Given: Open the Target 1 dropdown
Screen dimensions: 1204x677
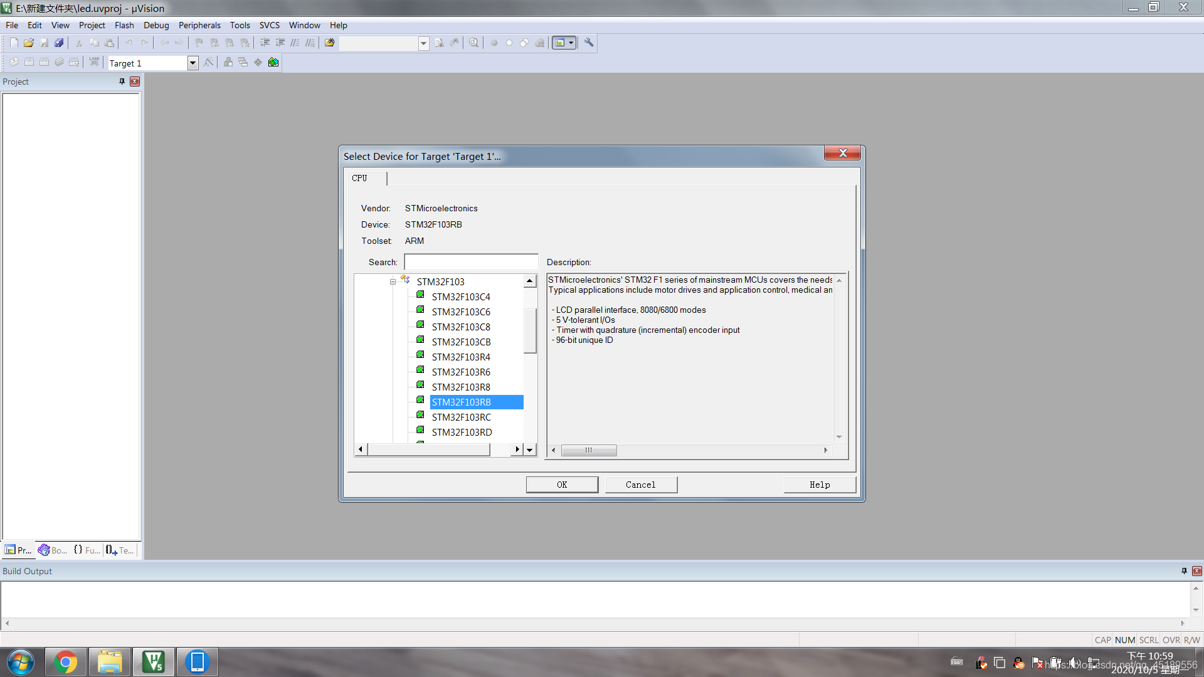Looking at the screenshot, I should tap(193, 63).
